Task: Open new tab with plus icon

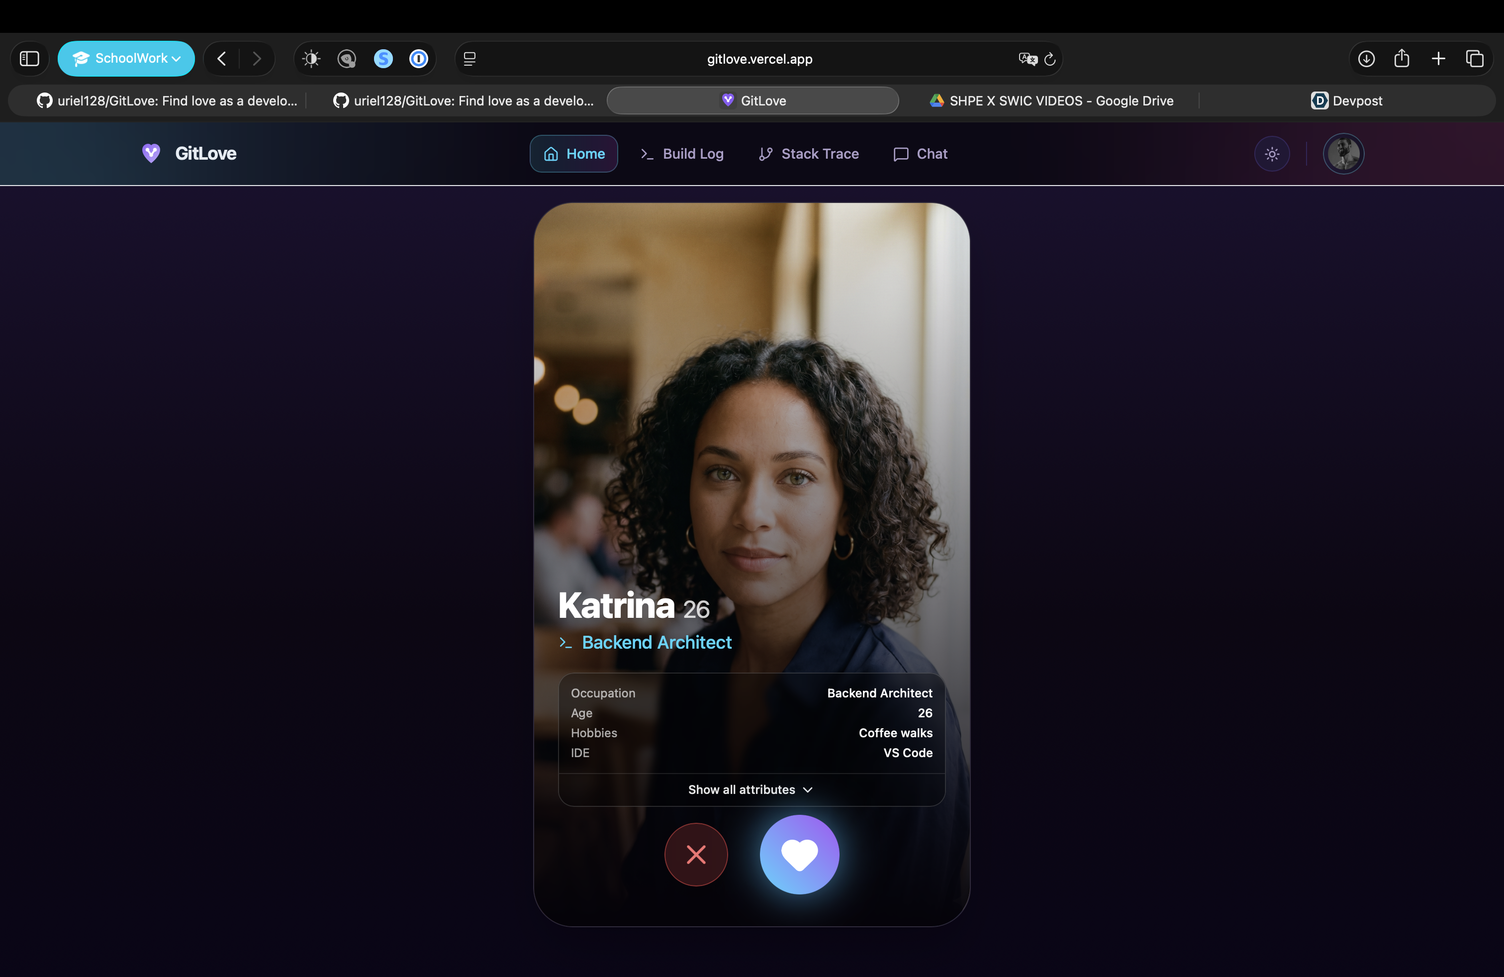Action: pos(1438,59)
